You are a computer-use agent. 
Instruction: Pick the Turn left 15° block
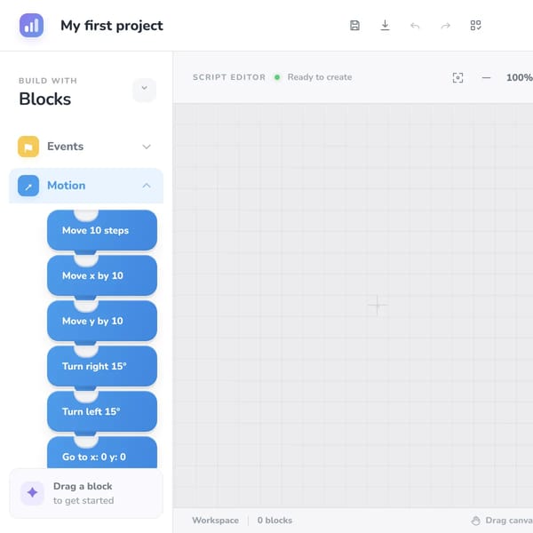click(102, 411)
